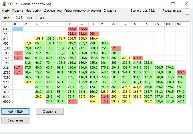Select cell 322,1 in row 1650
Viewport: 193px width, 134px height.
coord(127,58)
